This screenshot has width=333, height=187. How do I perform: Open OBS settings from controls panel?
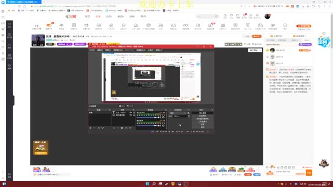(x=202, y=124)
